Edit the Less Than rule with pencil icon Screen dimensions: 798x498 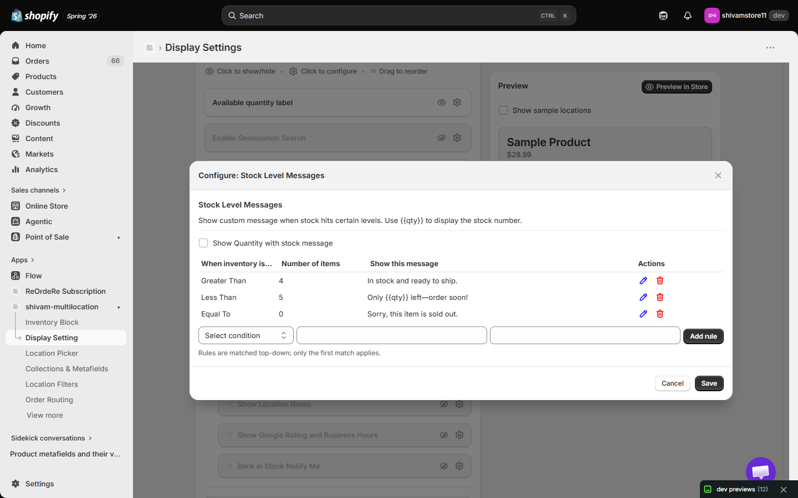[643, 297]
